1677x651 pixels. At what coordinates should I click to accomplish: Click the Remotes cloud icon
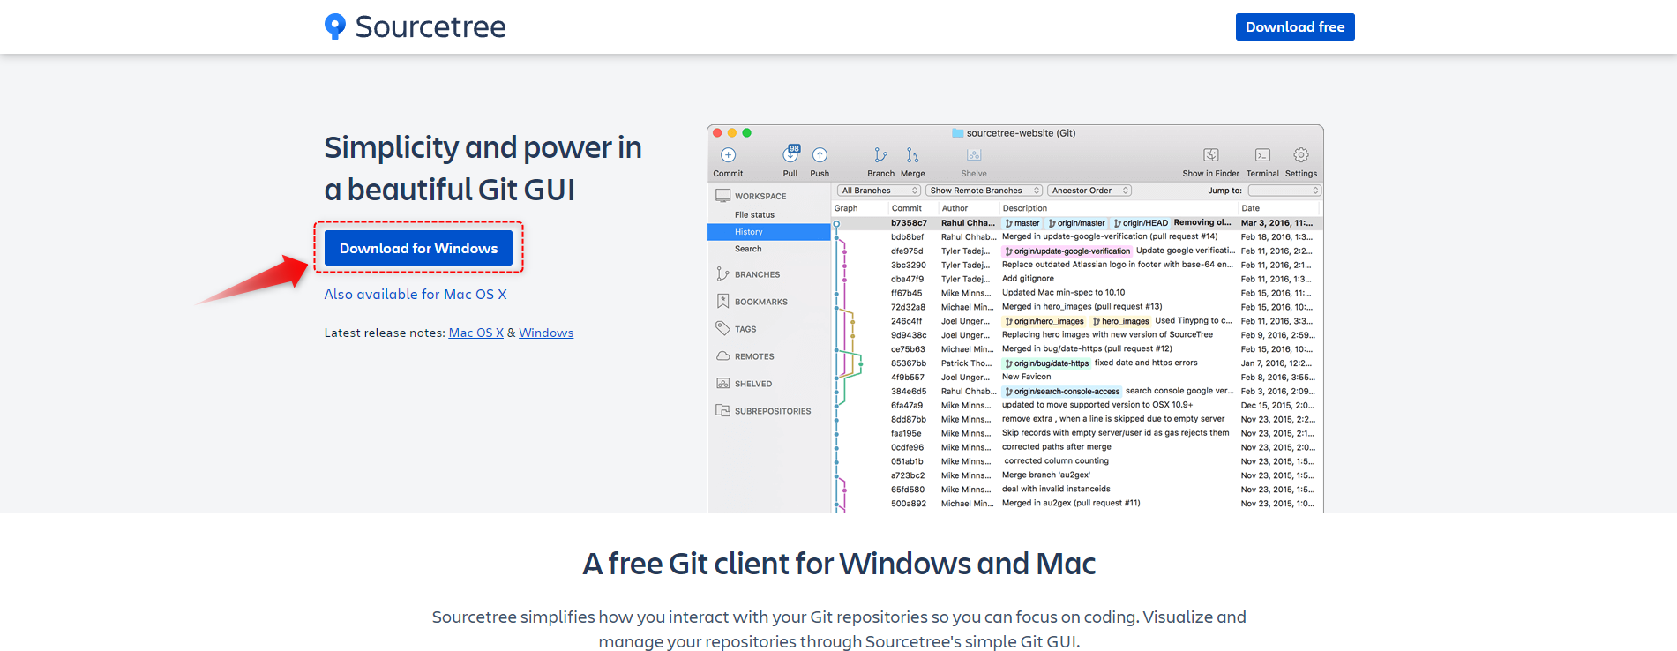click(x=723, y=356)
